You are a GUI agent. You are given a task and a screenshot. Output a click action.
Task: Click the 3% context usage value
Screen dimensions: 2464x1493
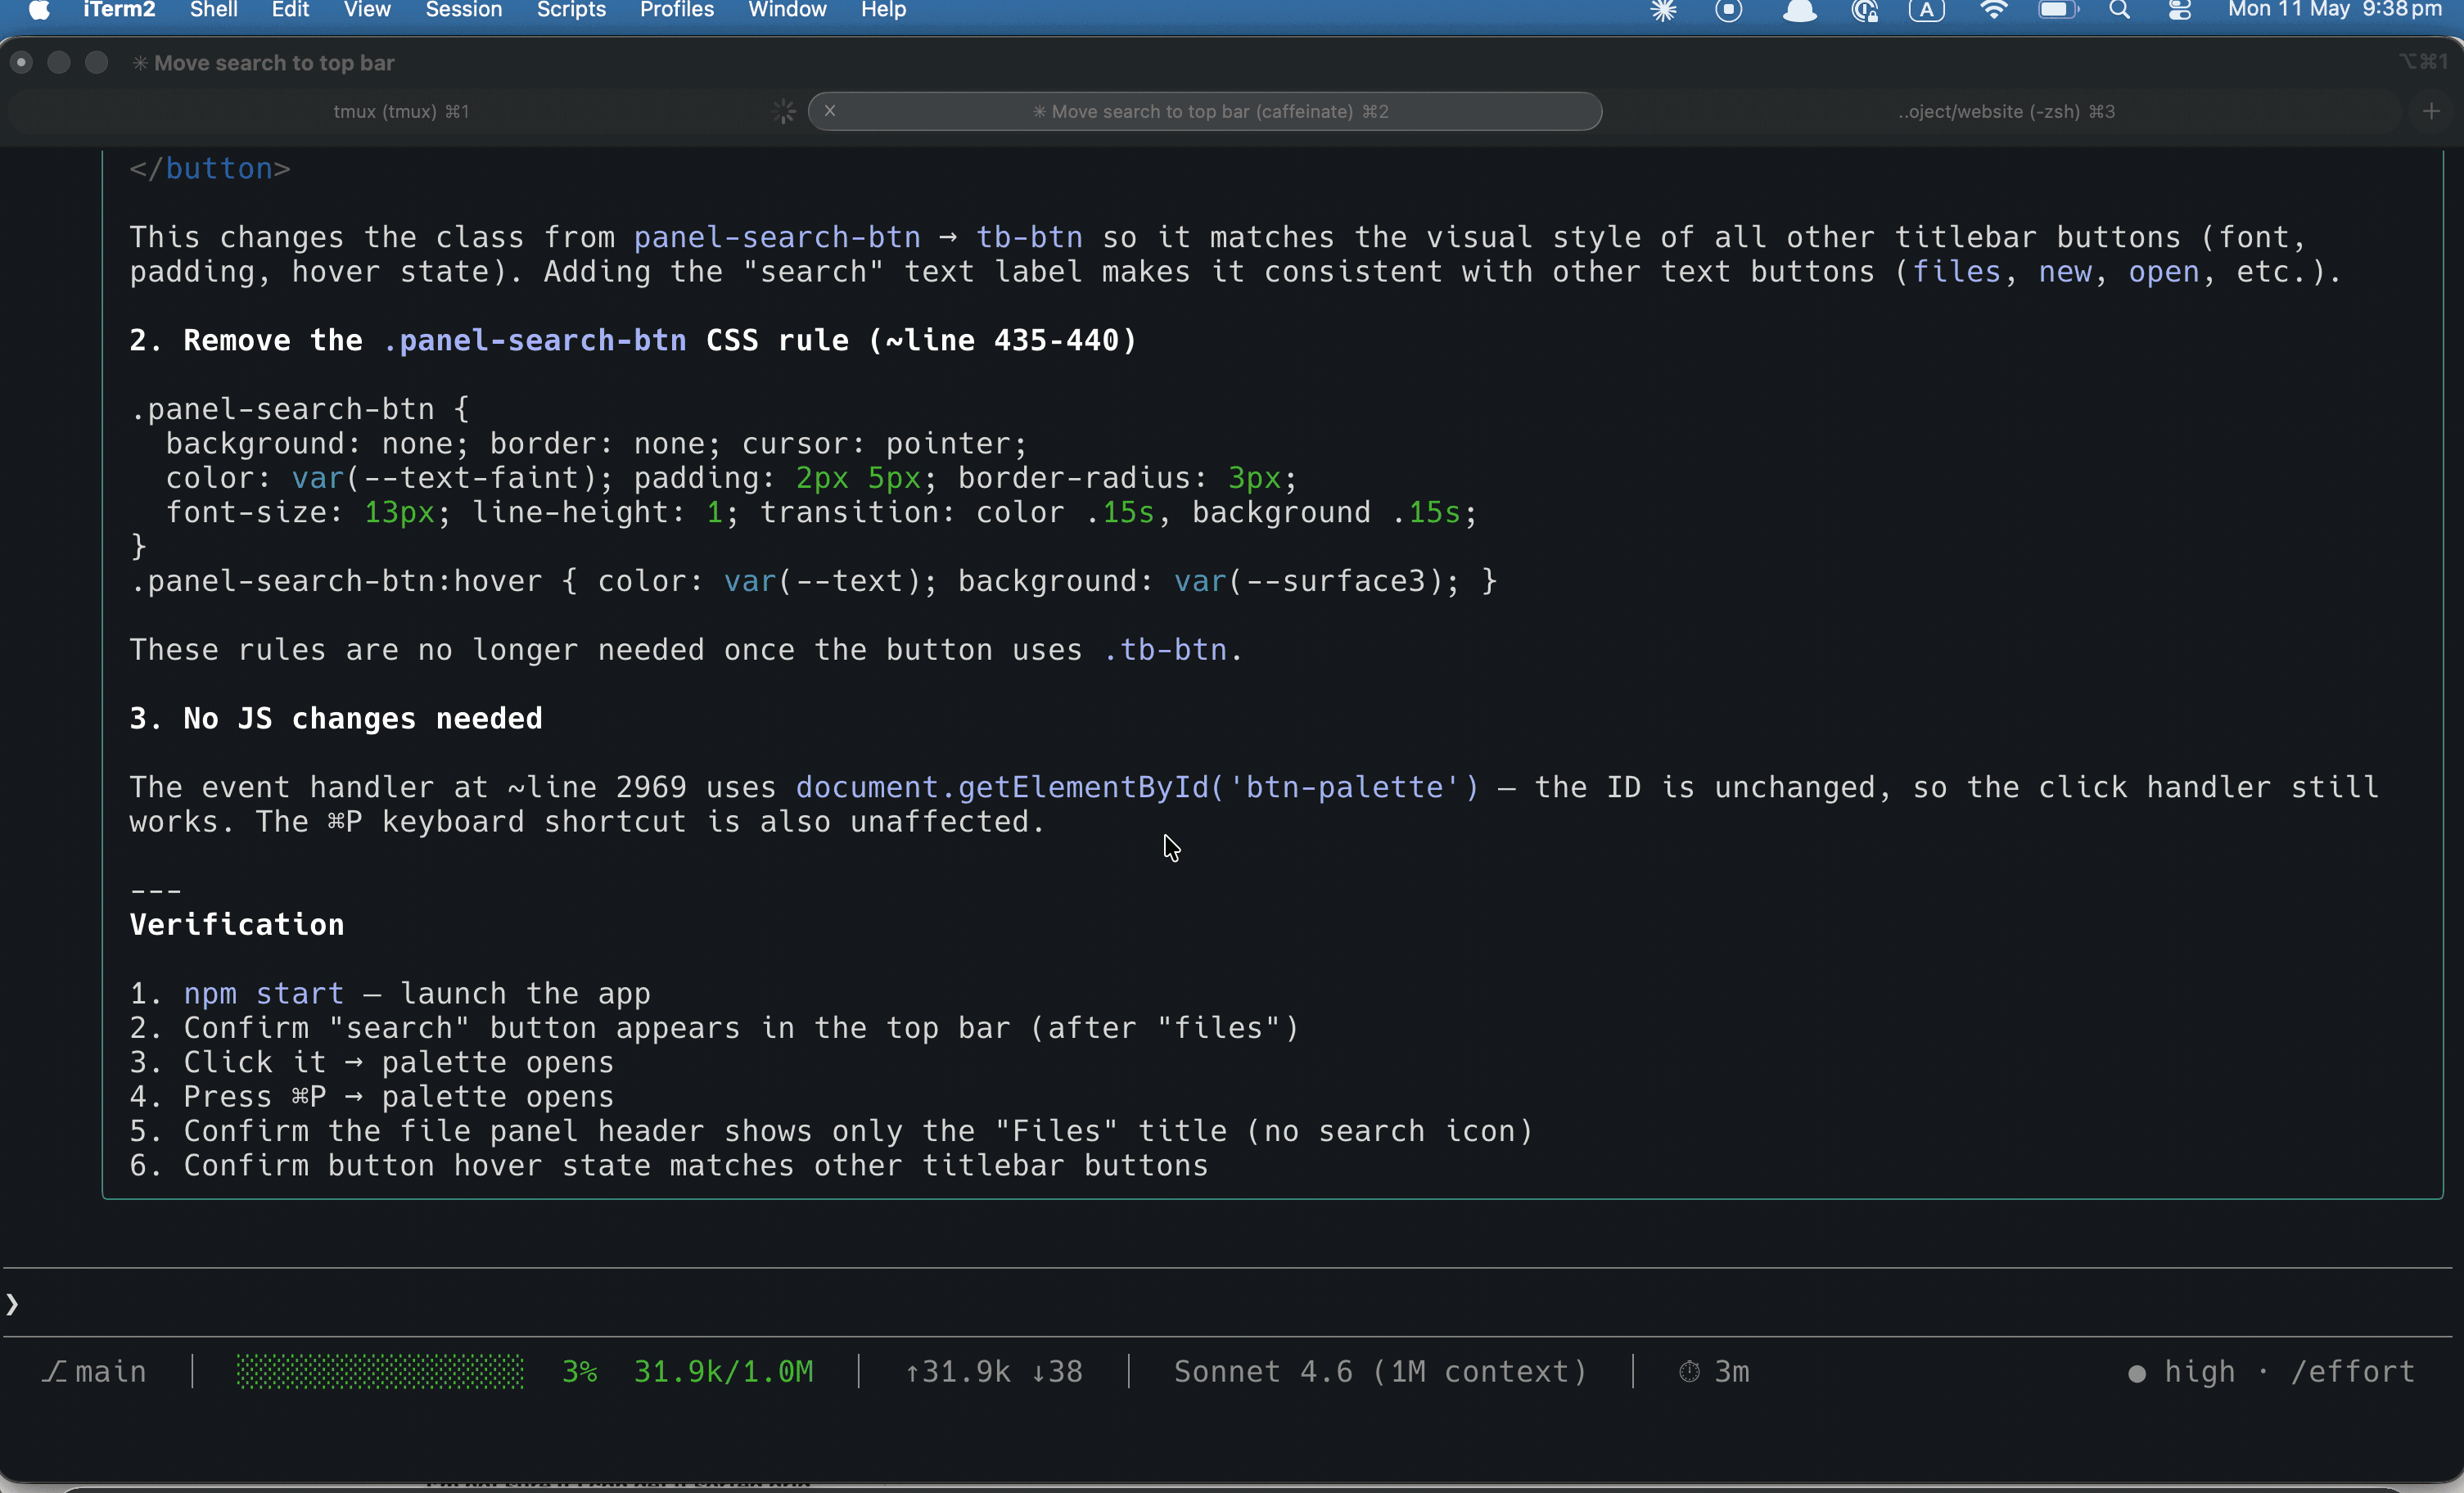[x=580, y=1371]
